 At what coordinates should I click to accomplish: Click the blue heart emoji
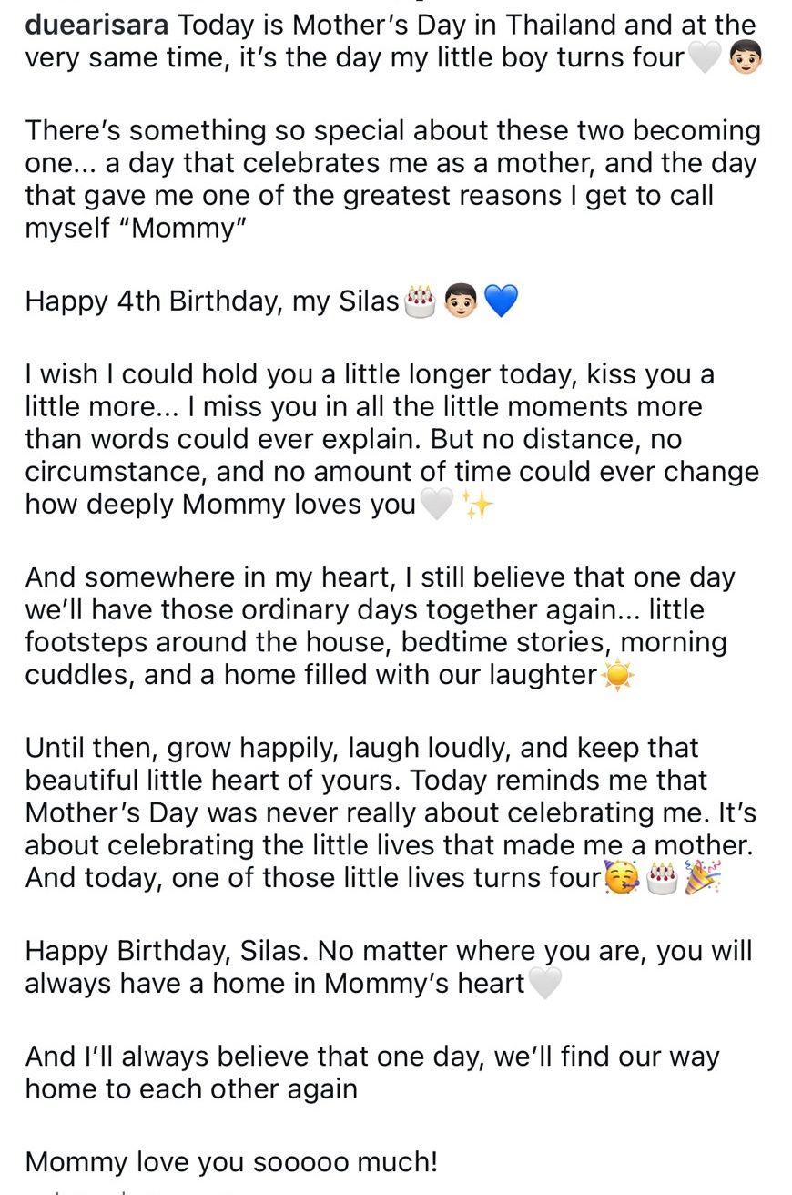tap(501, 301)
